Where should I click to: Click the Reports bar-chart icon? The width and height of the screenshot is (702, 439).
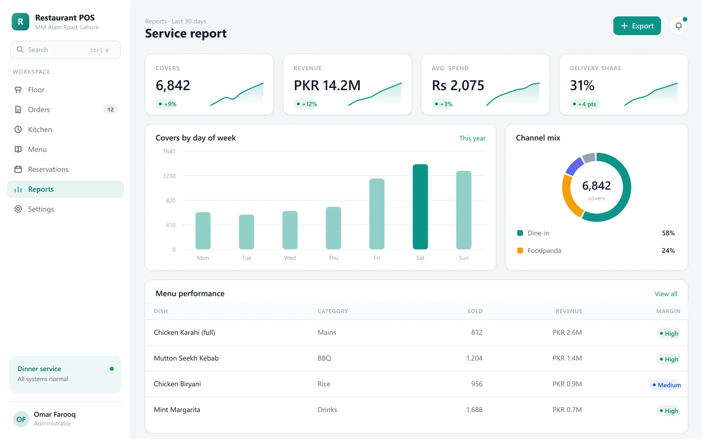pos(18,189)
